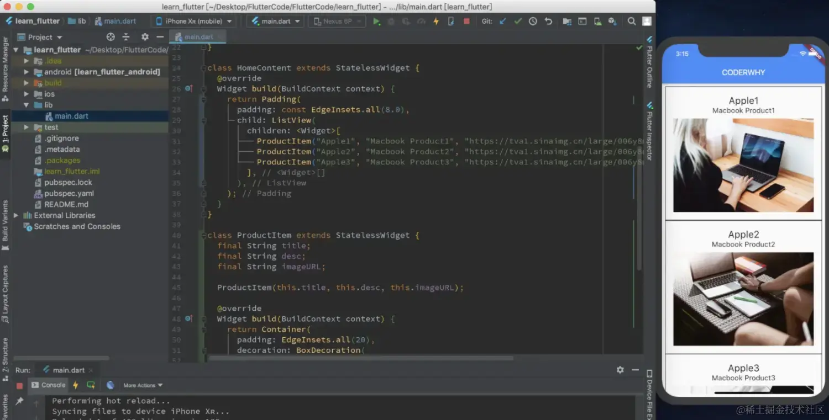
Task: Open the Layout Captures side tab
Action: click(x=5, y=293)
